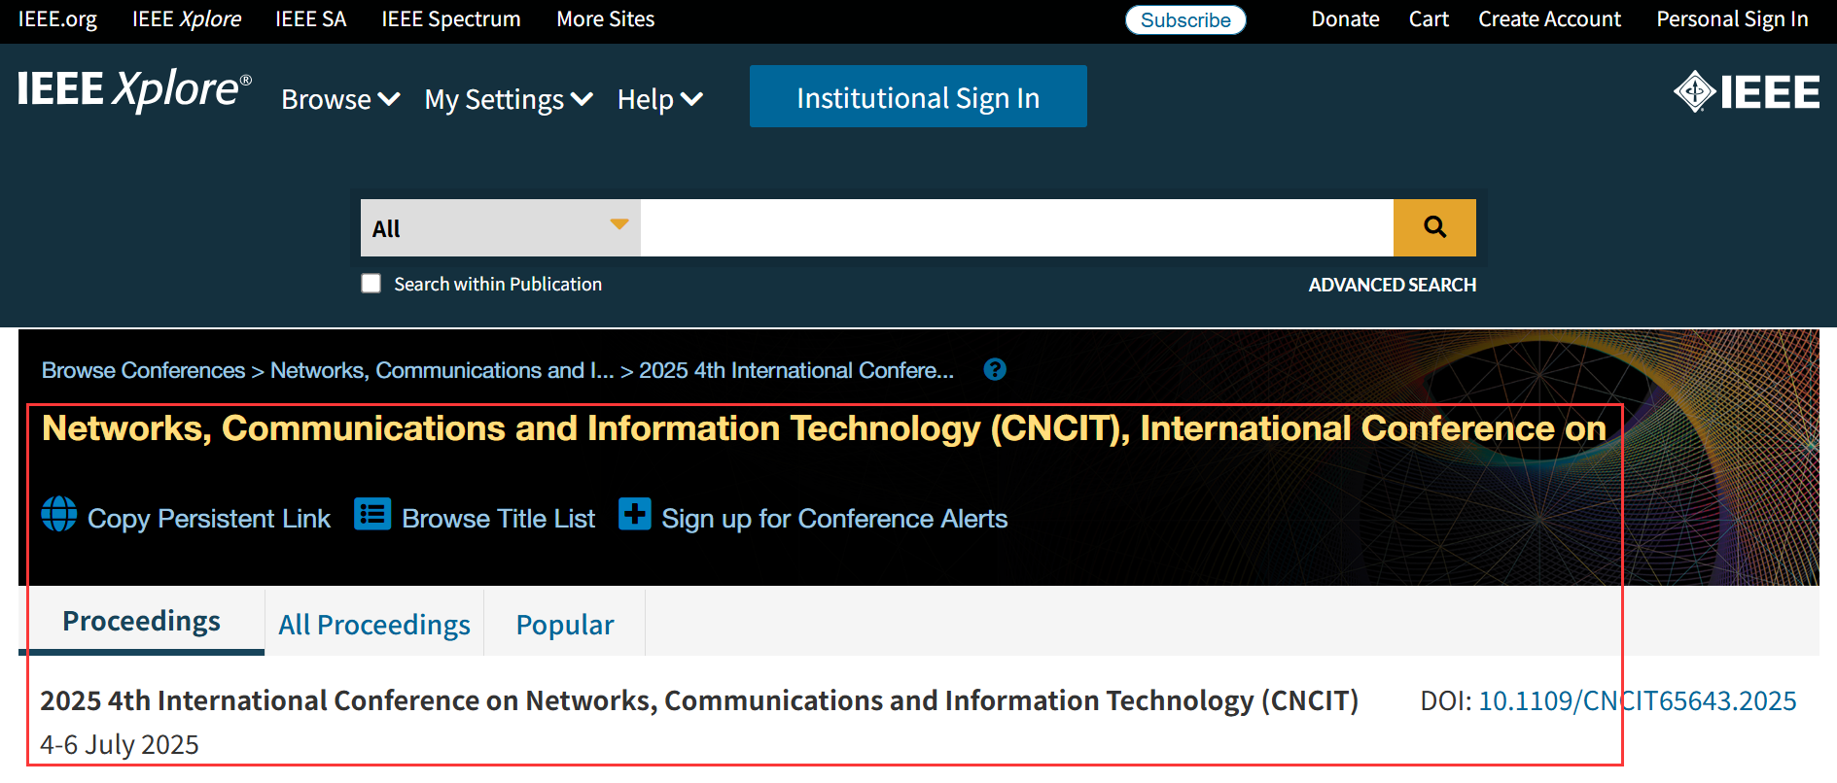
Task: Click into the search text field
Action: (1016, 228)
